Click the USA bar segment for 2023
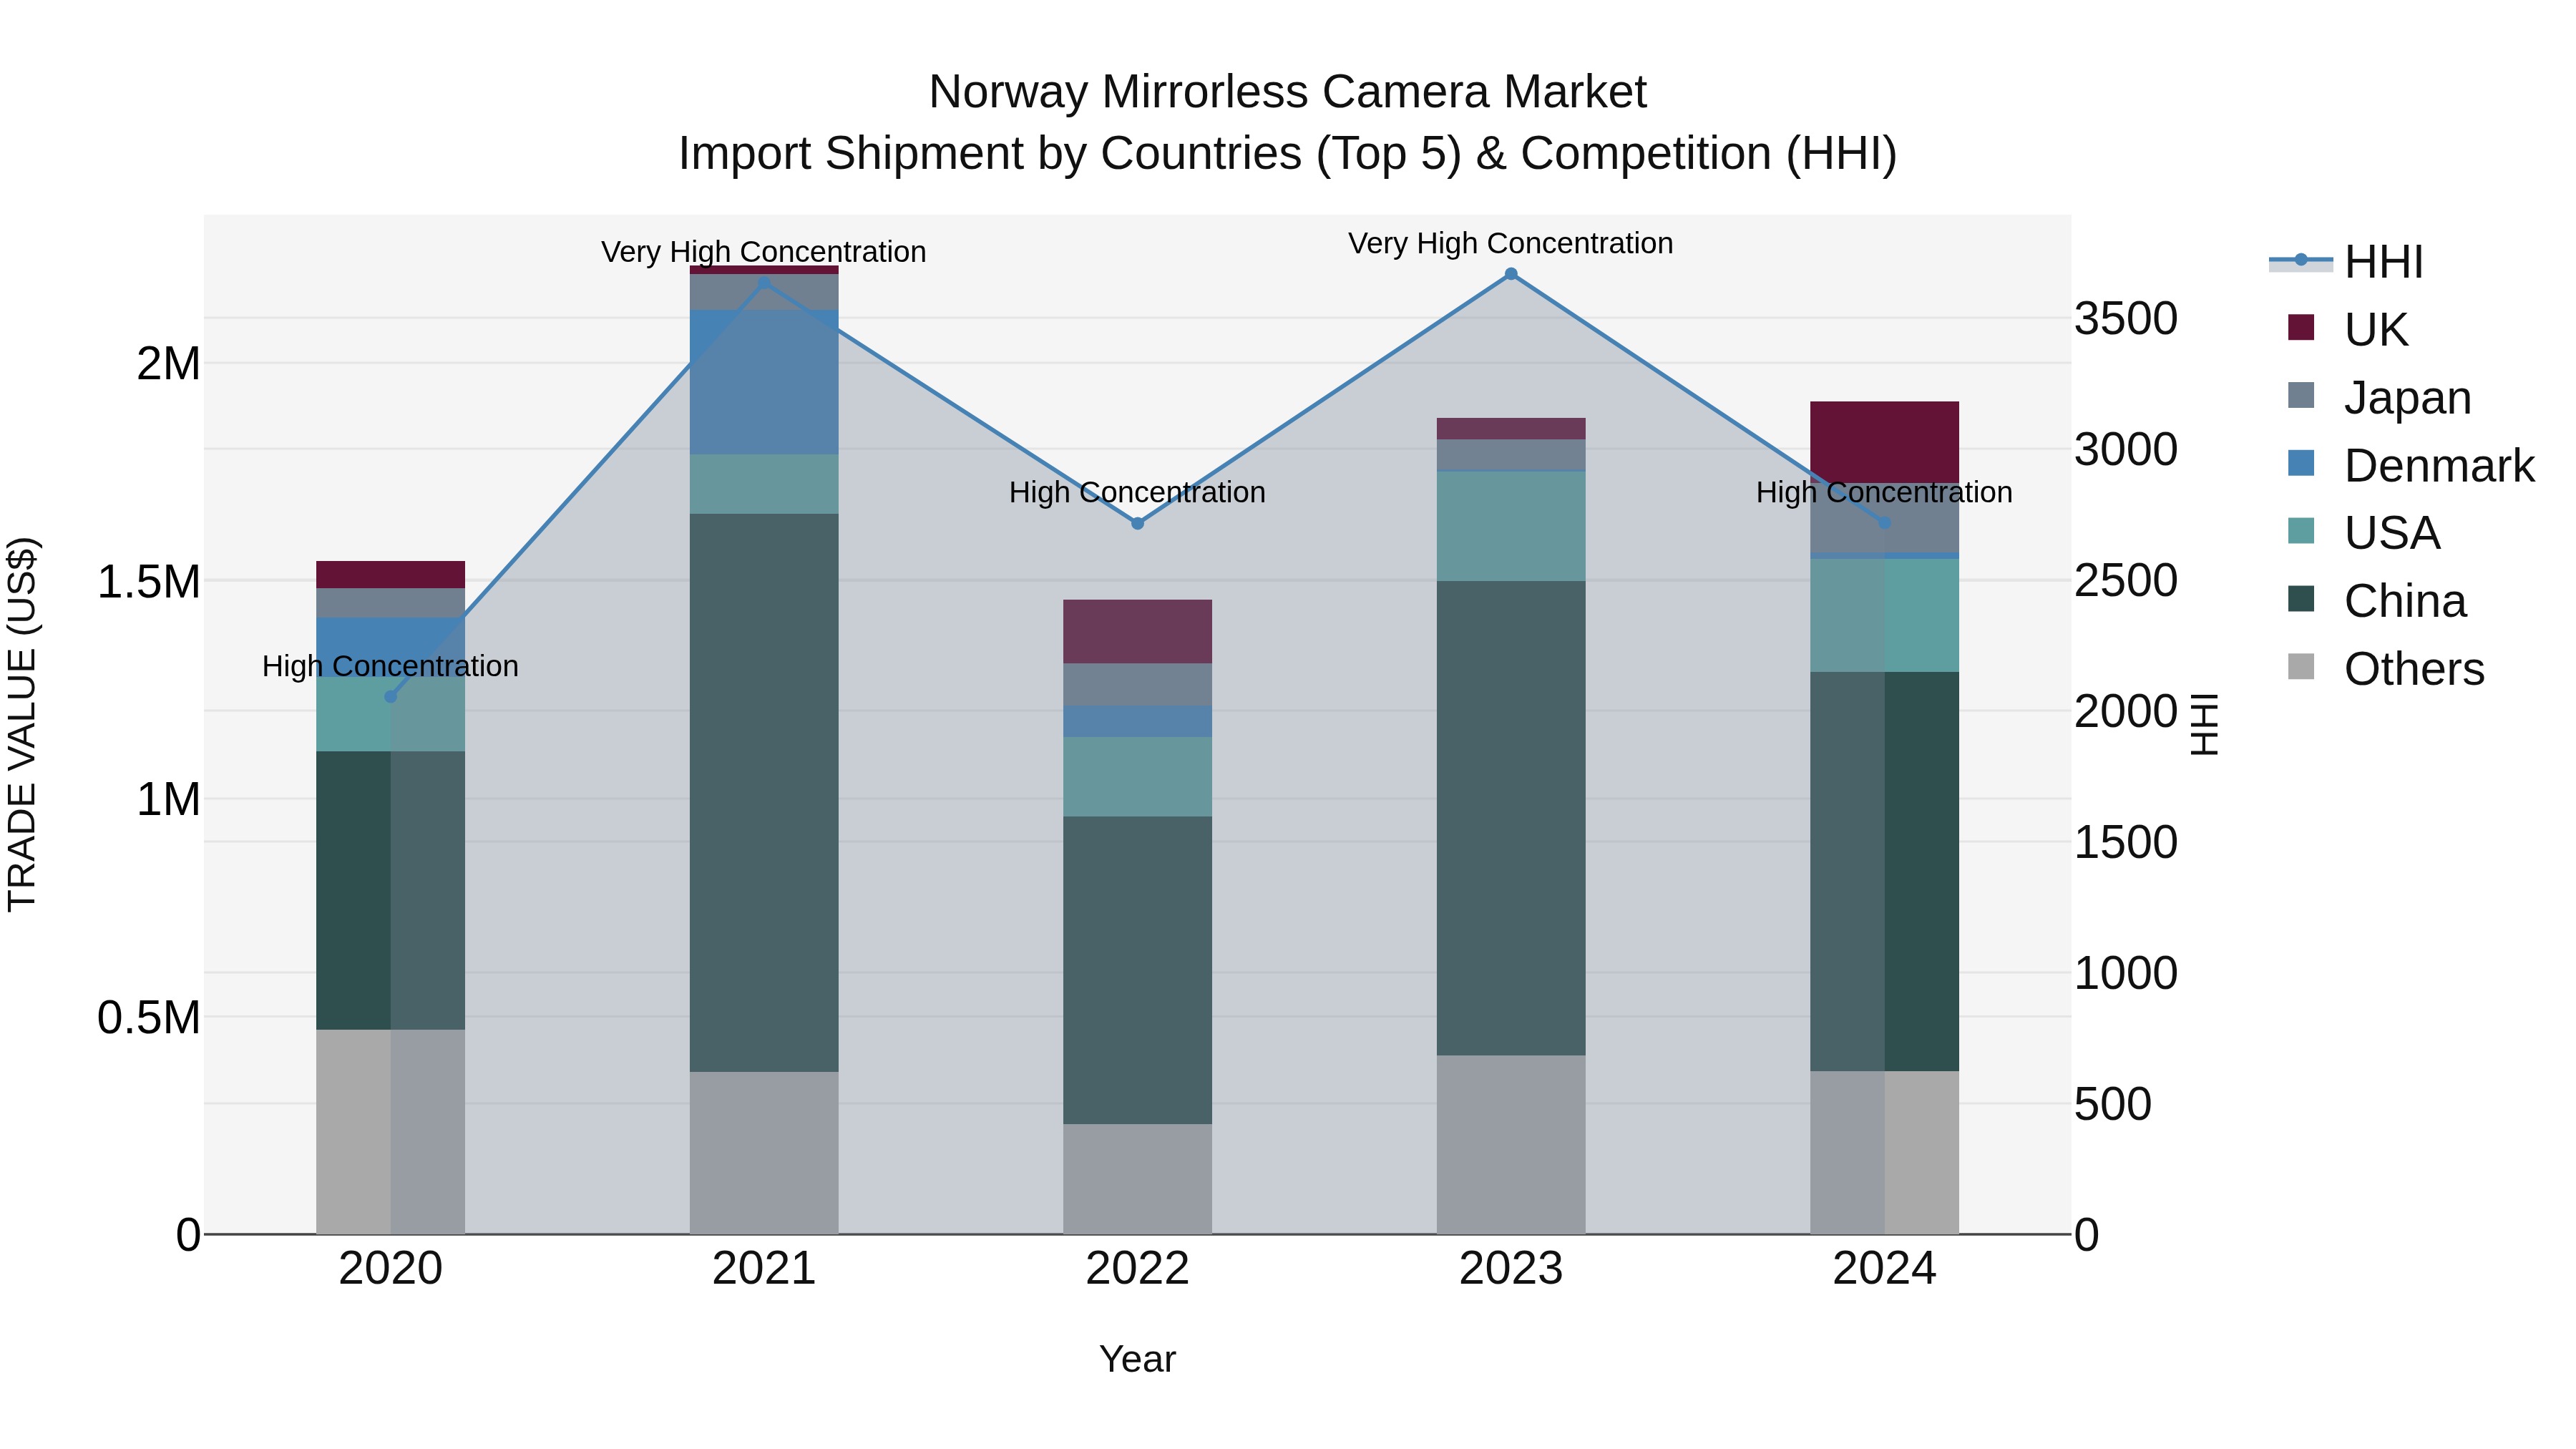The image size is (2576, 1449). click(1511, 526)
